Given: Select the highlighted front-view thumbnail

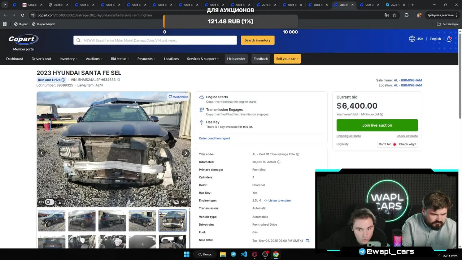Looking at the screenshot, I should (173, 221).
